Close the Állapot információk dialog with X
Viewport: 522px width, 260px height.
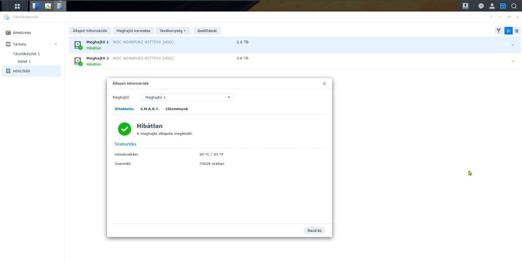click(x=324, y=83)
